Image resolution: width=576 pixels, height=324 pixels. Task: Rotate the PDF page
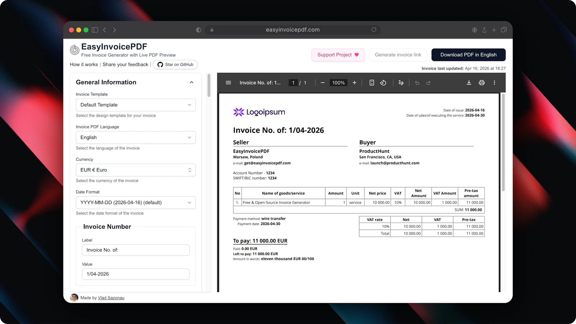point(383,82)
